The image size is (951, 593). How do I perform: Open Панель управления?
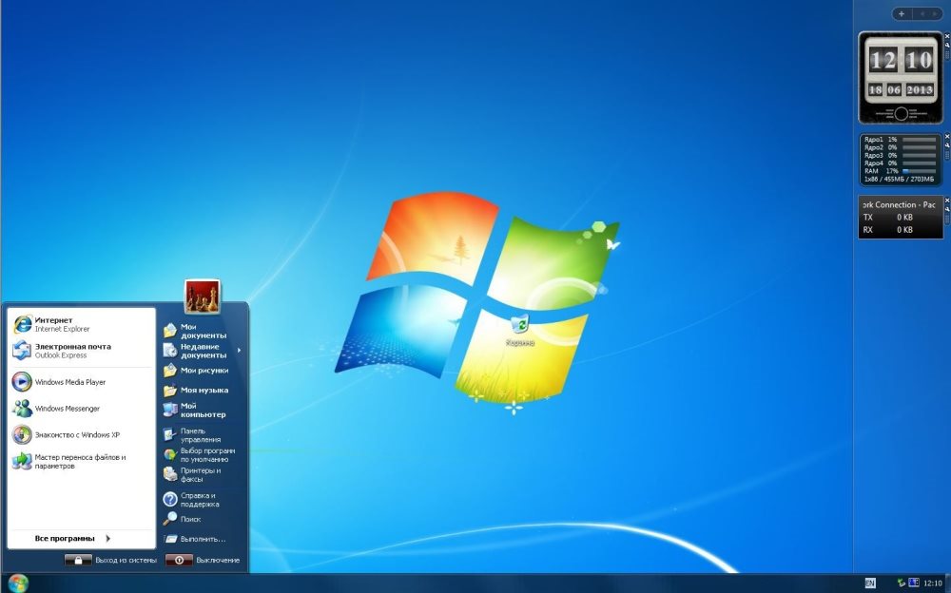tap(198, 435)
